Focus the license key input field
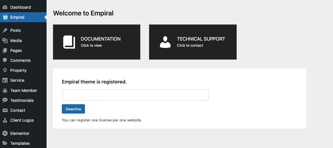Viewport: 333px width, 148px height. coord(135,95)
